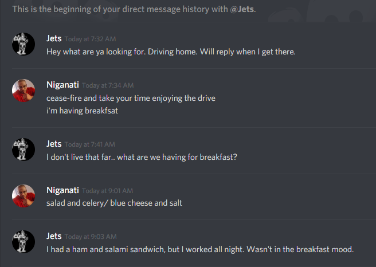The width and height of the screenshot is (376, 267).
Task: Click the 'Today at 7:32 AM' timestamp
Action: point(90,40)
